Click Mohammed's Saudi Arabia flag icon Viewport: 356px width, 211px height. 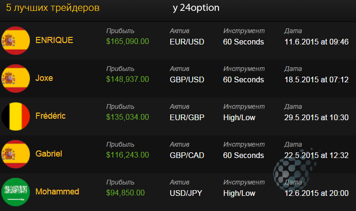coord(16,192)
